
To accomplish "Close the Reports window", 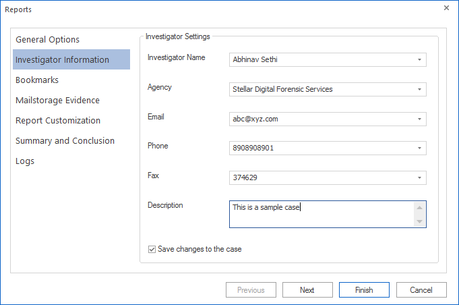I will tap(446, 8).
